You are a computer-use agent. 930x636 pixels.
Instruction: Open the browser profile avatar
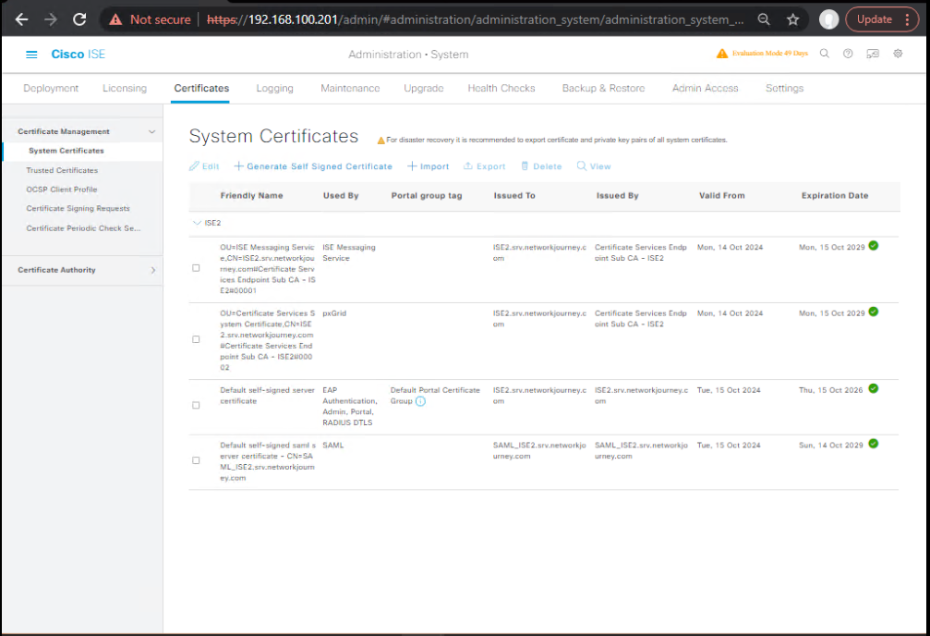828,19
